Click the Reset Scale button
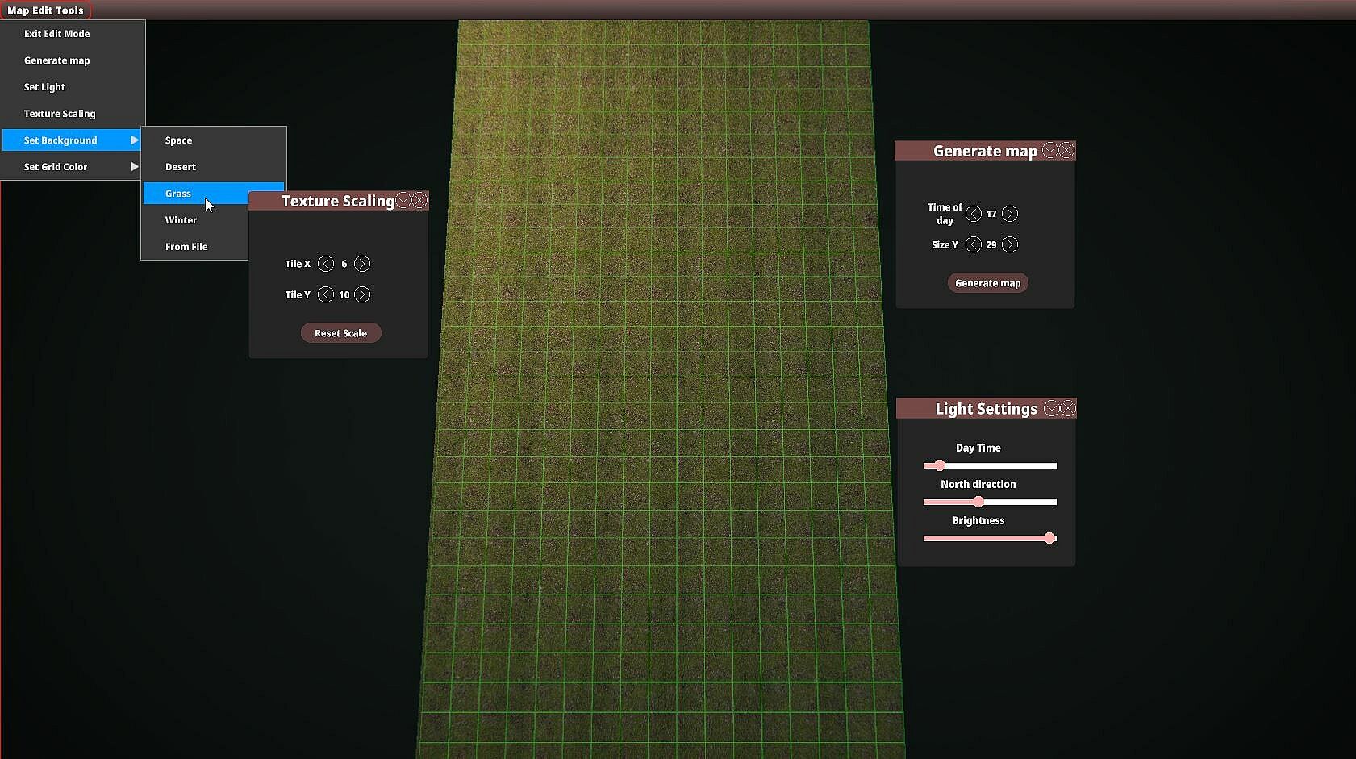This screenshot has width=1356, height=759. [340, 333]
